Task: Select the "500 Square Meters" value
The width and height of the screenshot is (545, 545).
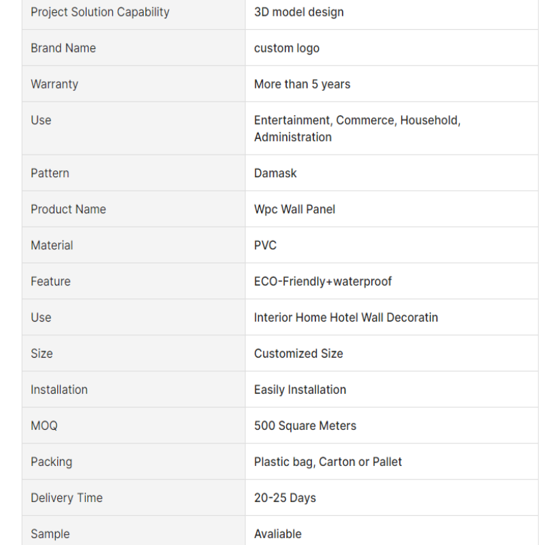Action: click(305, 426)
